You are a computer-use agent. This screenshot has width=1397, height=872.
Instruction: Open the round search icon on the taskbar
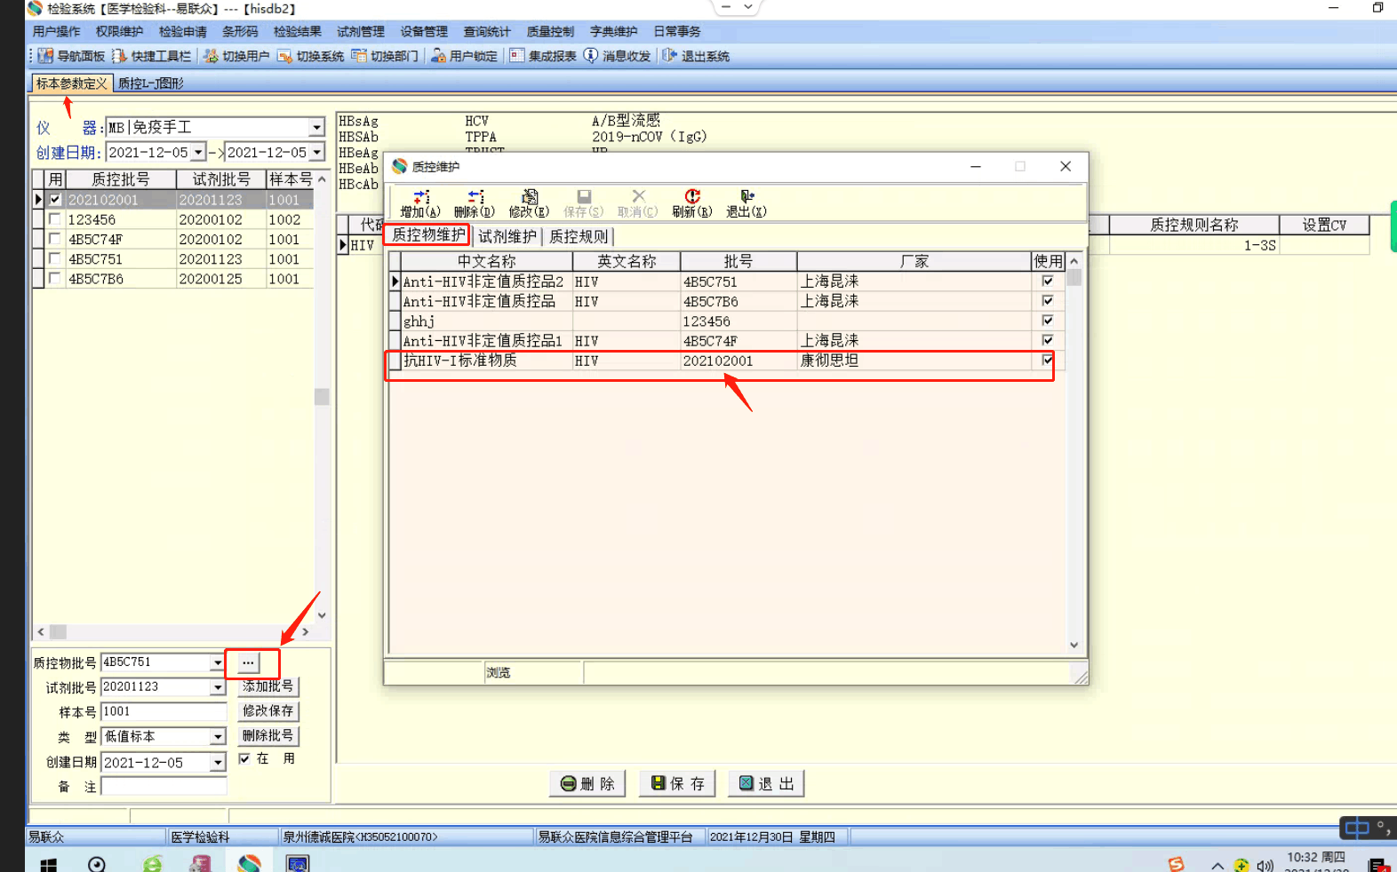point(97,864)
